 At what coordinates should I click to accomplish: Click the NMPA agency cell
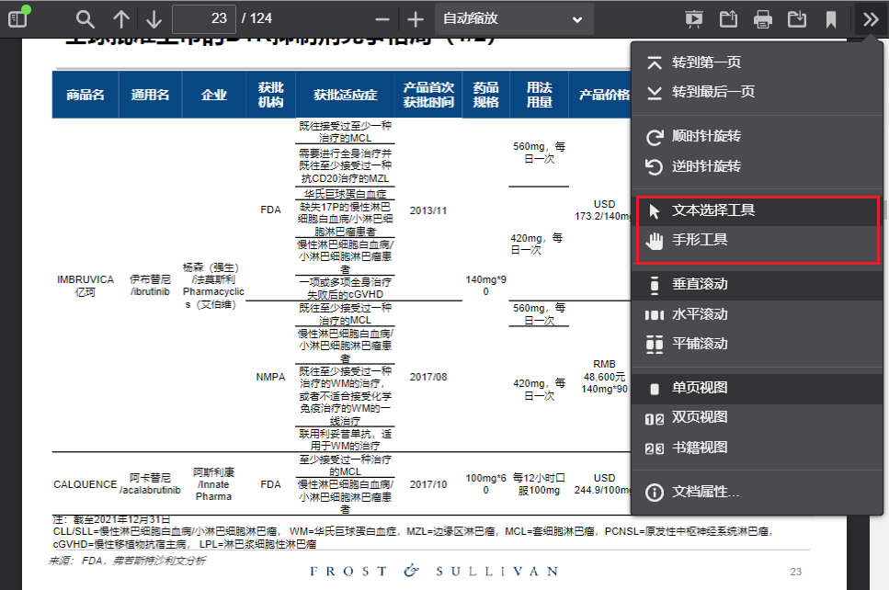270,377
